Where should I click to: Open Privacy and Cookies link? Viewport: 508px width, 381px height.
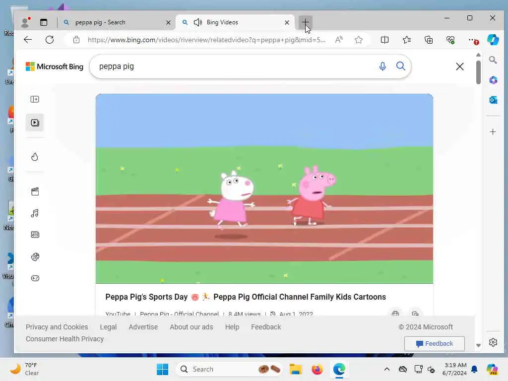[x=57, y=327]
